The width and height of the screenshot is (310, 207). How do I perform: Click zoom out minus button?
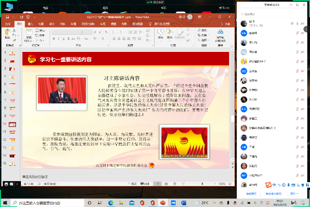coord(189,184)
